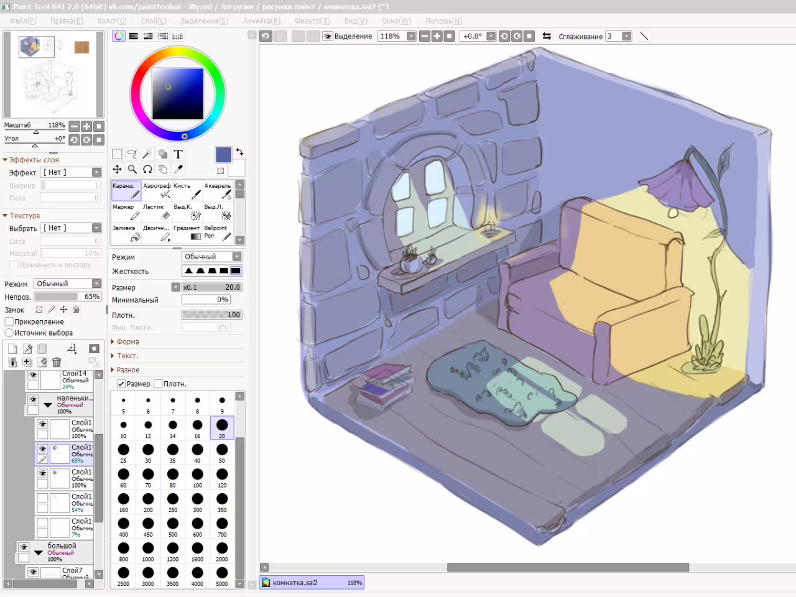The height and width of the screenshot is (597, 796).
Task: Click the foreground blue color swatch
Action: tap(223, 154)
